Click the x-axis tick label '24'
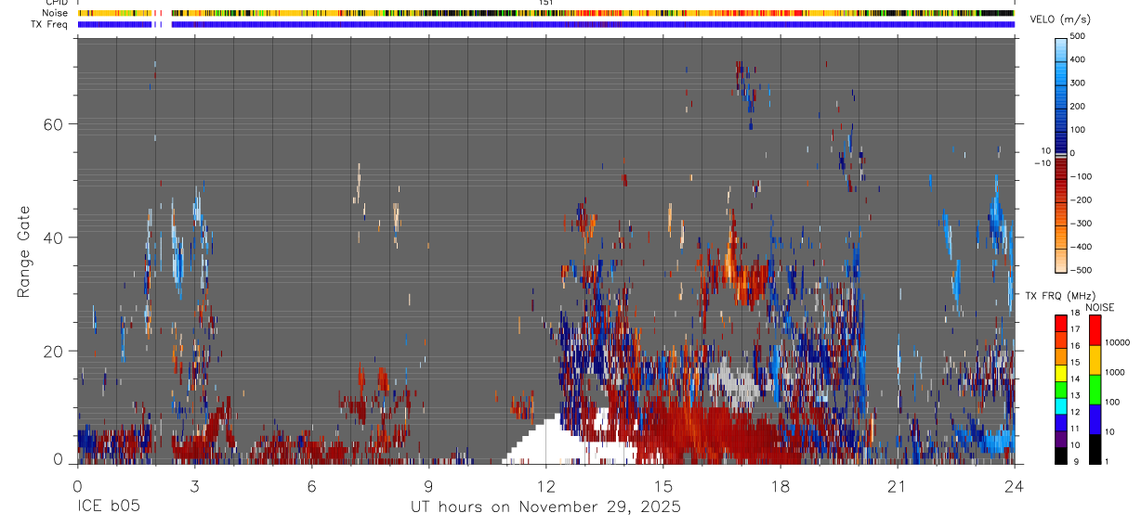This screenshot has height=526, width=1141. click(x=1015, y=485)
